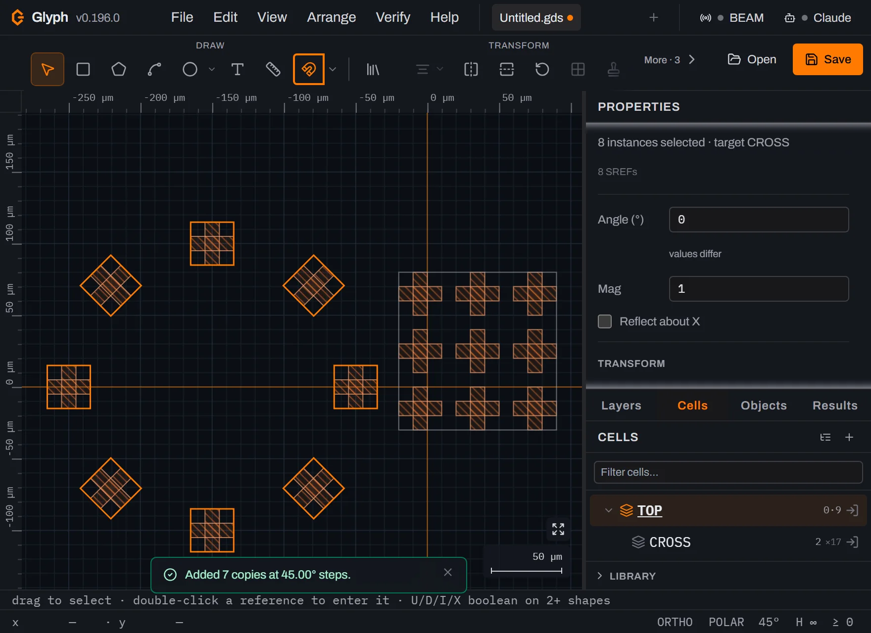Switch to the Layers tab

coord(621,406)
